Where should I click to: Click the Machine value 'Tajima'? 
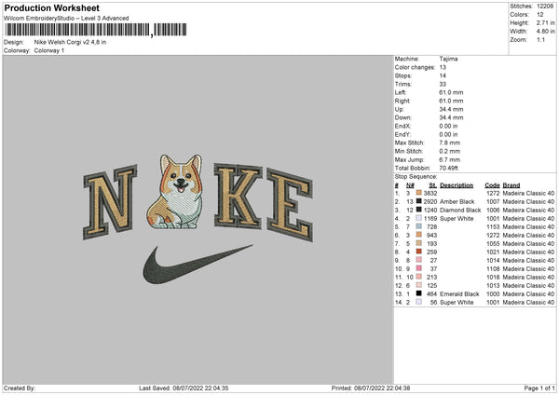pyautogui.click(x=448, y=59)
